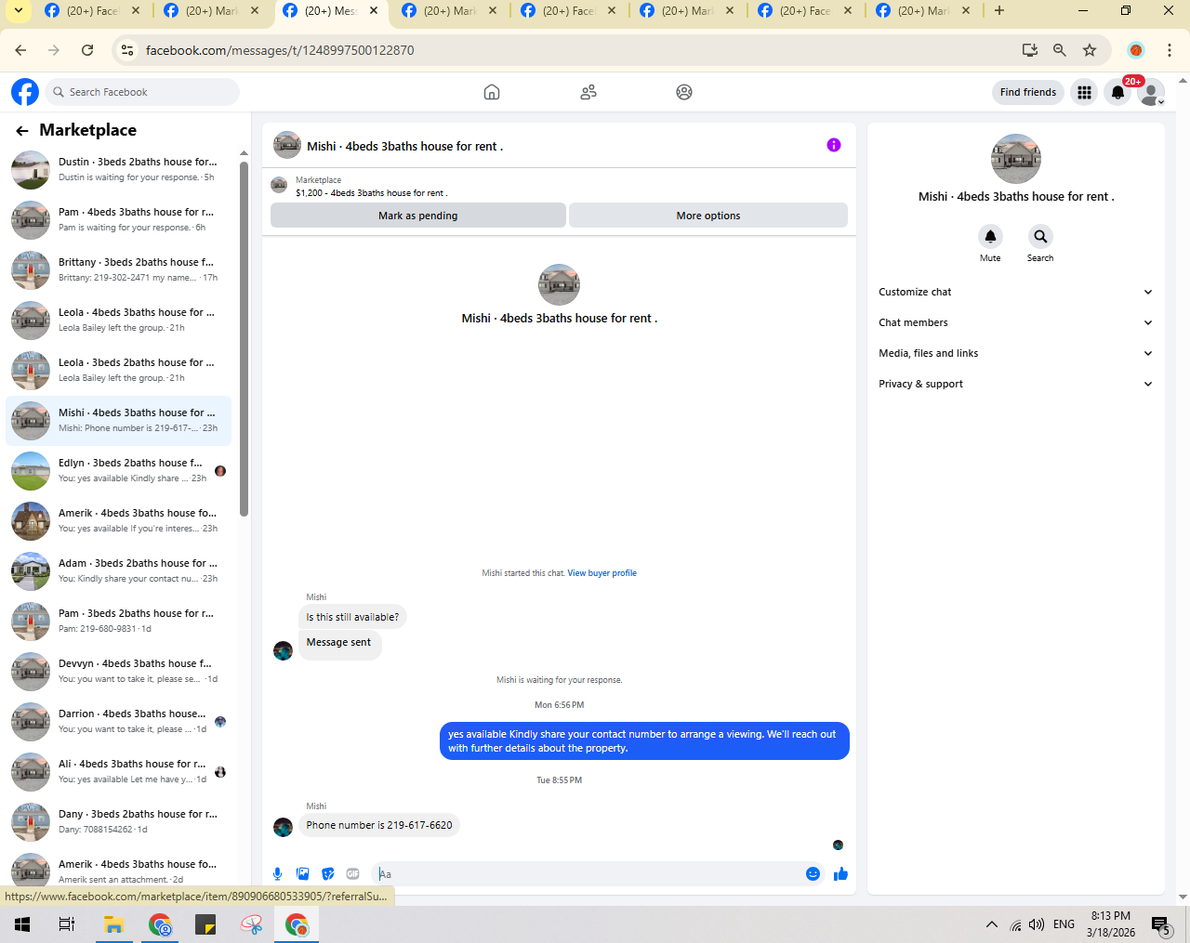Go back using Marketplace back arrow

tap(21, 131)
